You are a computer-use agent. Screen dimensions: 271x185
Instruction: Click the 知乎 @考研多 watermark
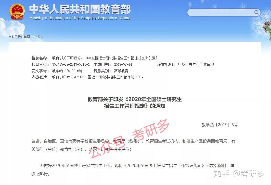[239, 174]
